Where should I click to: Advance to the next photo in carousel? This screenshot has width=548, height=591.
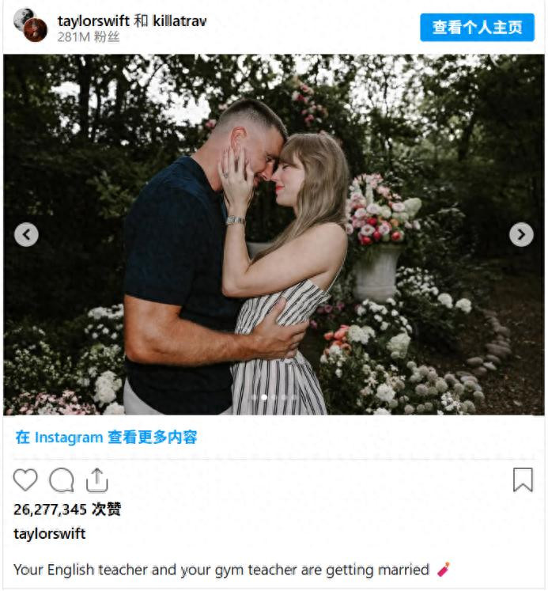tap(521, 234)
